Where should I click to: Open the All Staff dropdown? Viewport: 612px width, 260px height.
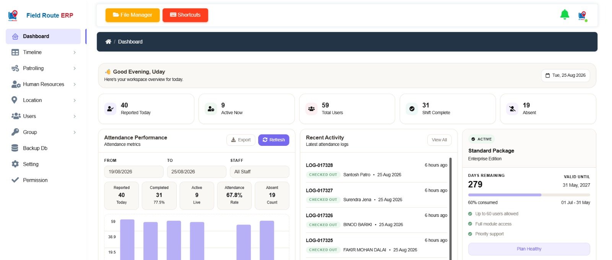(x=259, y=172)
